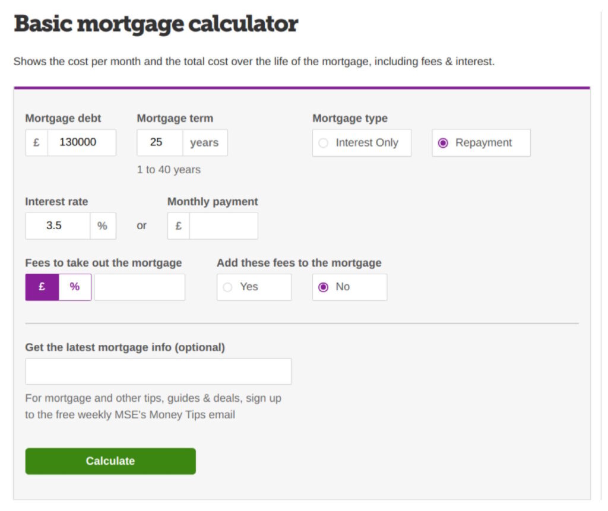608x511 pixels.
Task: Select the Repayment mortgage type
Action: coord(481,142)
